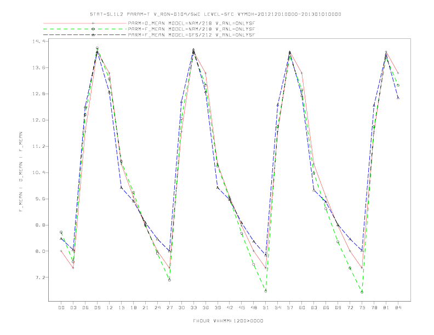This screenshot has height=335, width=434.
Task: Click the chart title starting STAT=SL1L2
Action: point(215,14)
